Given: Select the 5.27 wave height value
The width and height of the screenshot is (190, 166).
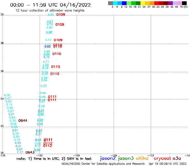Looking at the screenshot, I should [8, 98].
